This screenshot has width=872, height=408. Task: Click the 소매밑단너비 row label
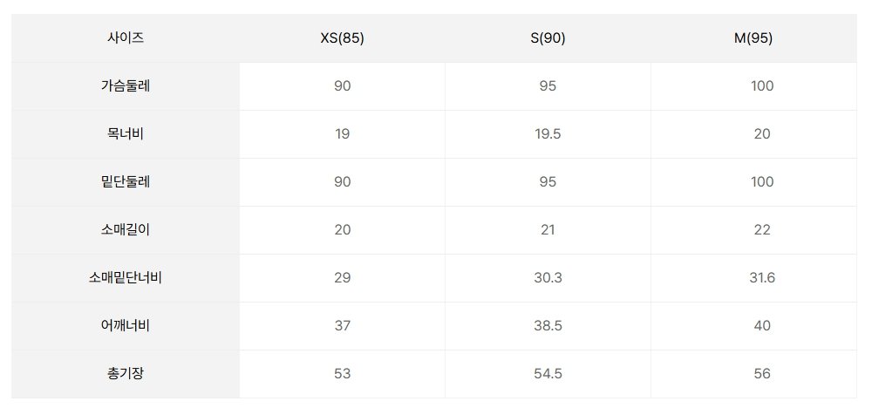point(126,278)
